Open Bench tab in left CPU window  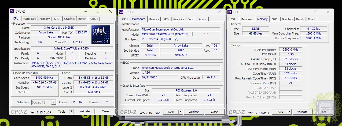pyautogui.click(x=82, y=19)
